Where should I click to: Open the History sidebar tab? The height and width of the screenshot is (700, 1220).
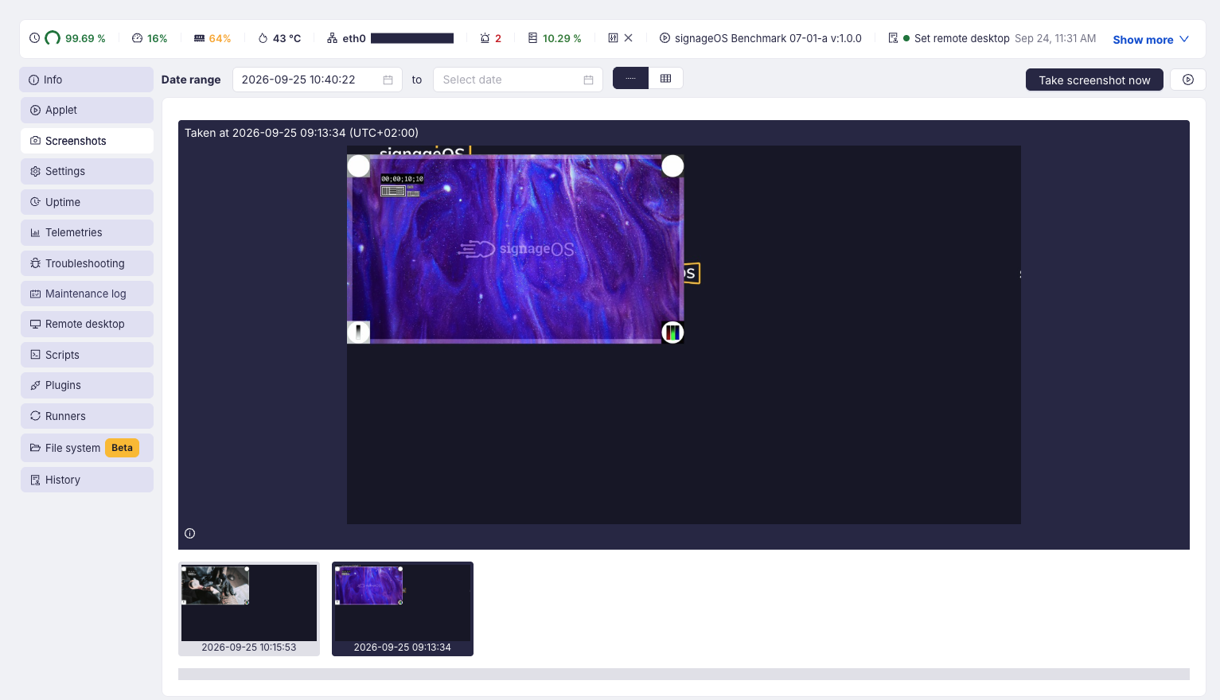pos(87,480)
